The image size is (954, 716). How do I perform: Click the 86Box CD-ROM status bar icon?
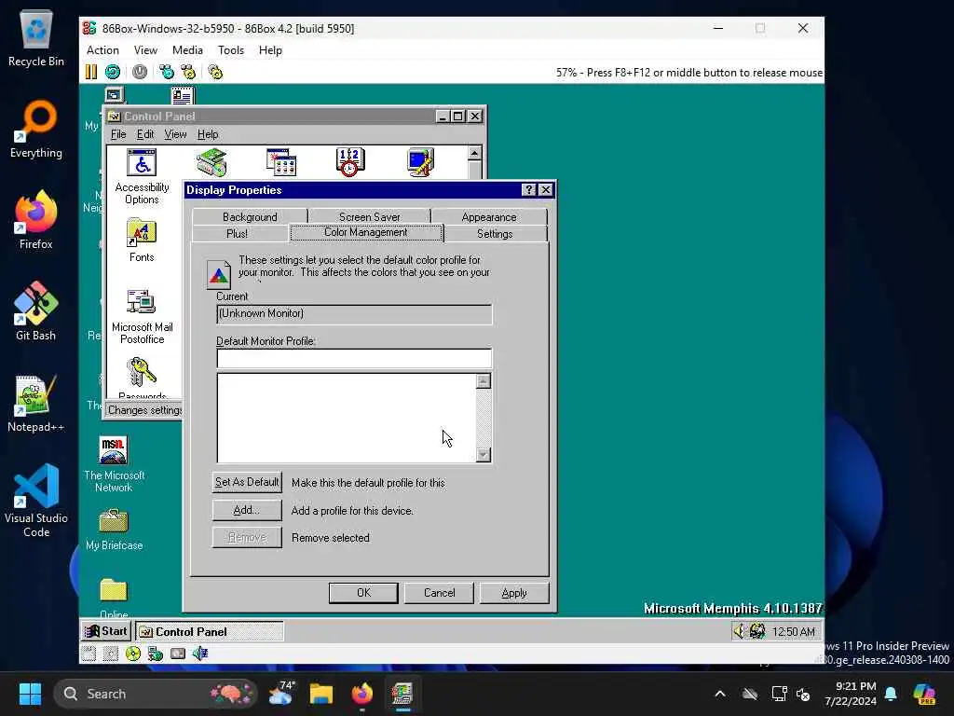click(132, 654)
